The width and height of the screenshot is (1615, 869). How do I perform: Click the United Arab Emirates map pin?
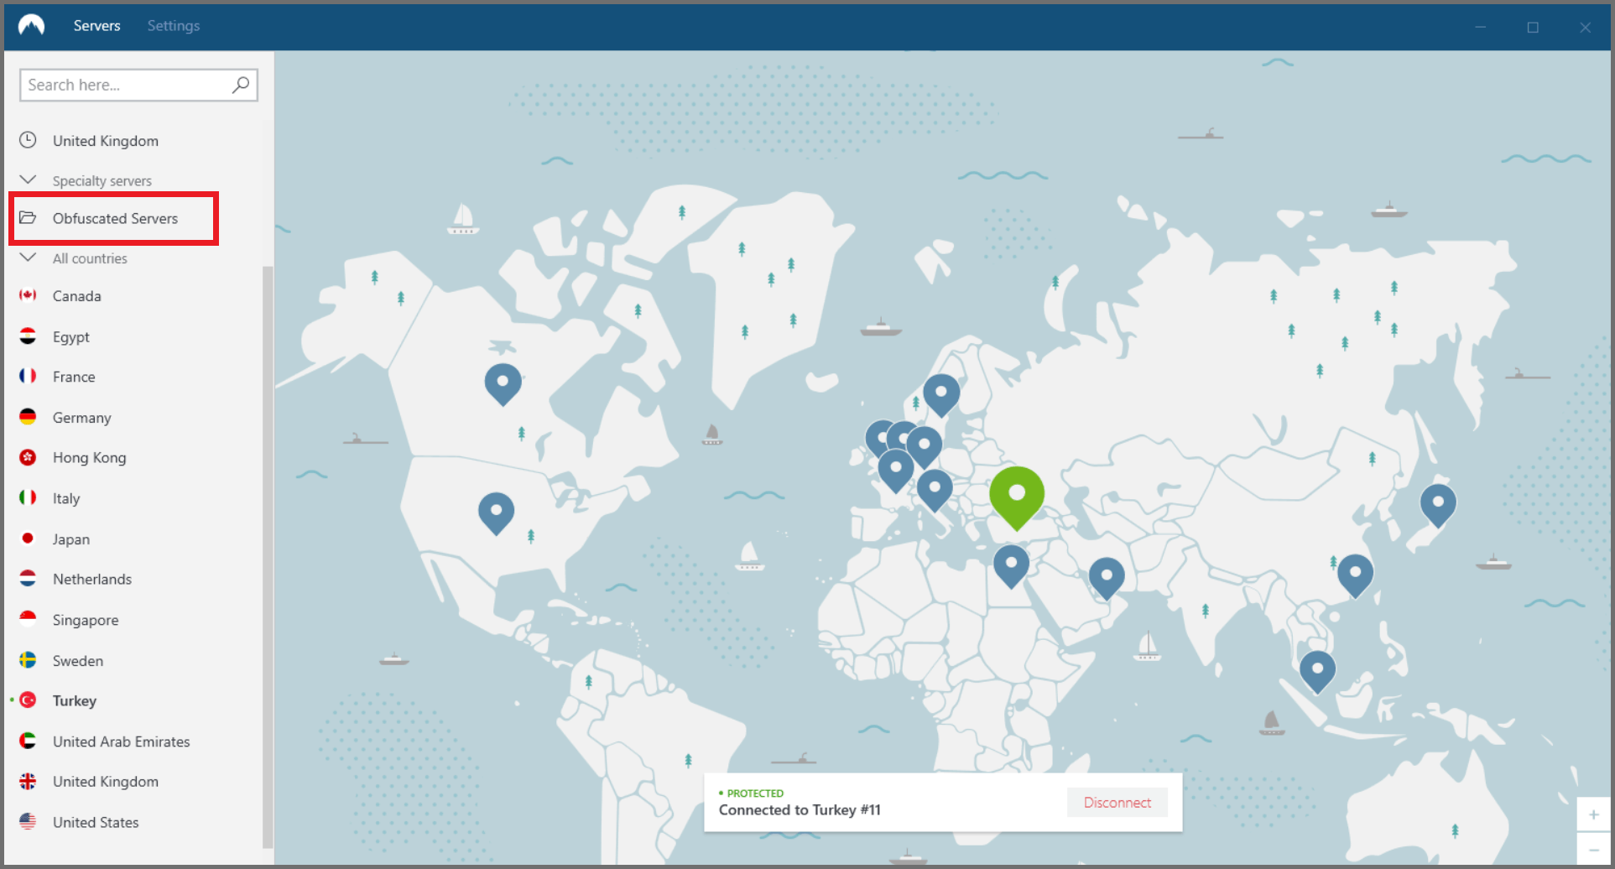[1107, 578]
